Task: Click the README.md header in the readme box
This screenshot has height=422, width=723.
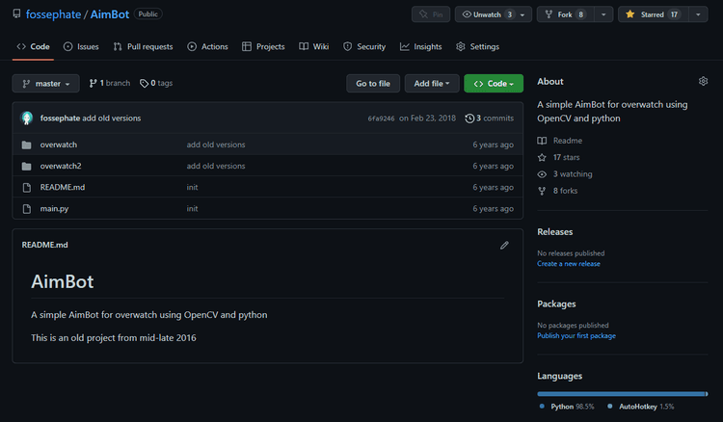Action: [44, 245]
